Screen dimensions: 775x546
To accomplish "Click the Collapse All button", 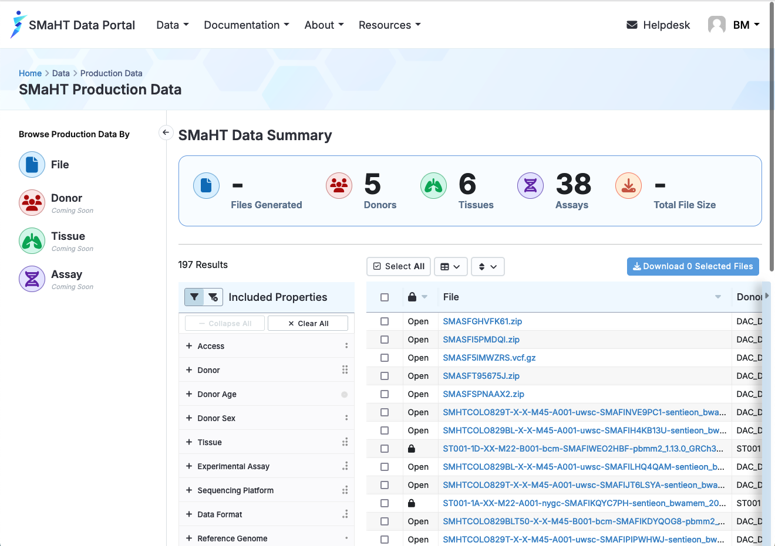I will click(225, 323).
